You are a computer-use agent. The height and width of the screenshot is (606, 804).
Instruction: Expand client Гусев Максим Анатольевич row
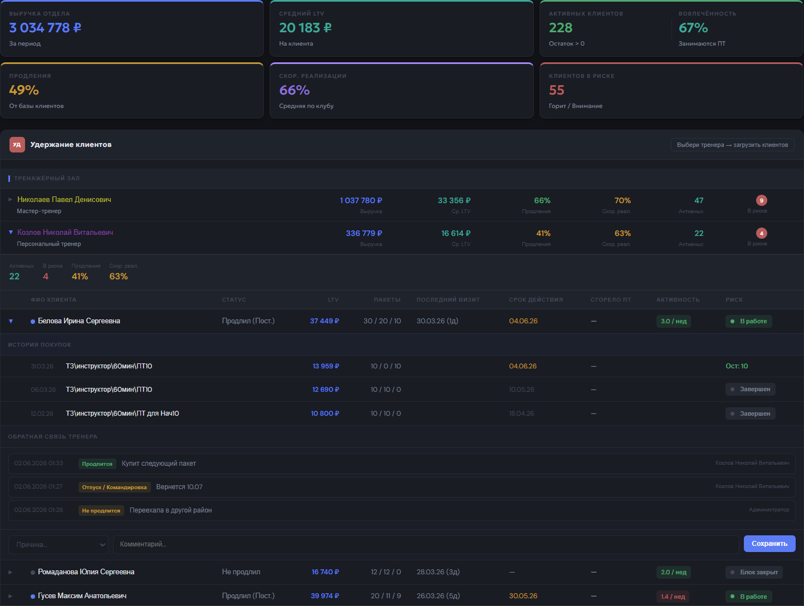pos(11,596)
